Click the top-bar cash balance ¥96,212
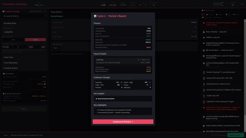246x138 pixels. pos(39,5)
